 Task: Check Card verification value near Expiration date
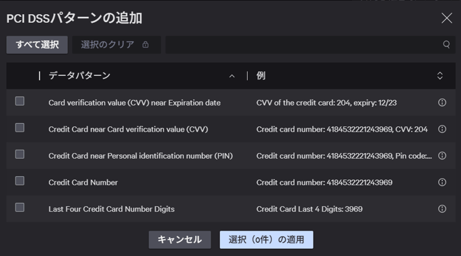(20, 101)
